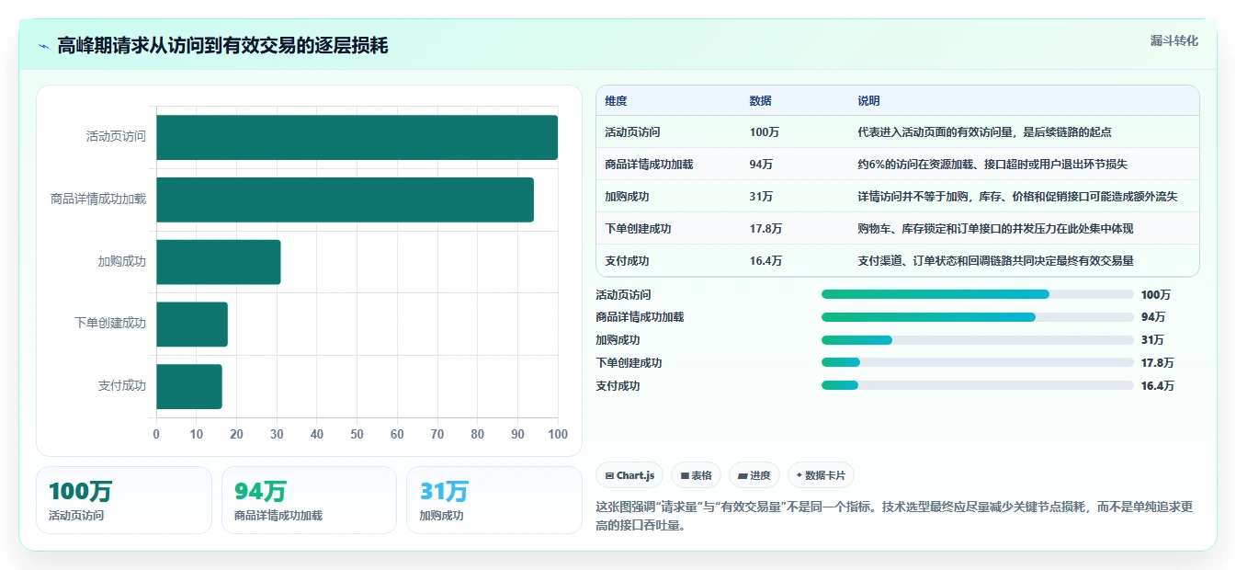The image size is (1236, 570).
Task: Click the 加购成功 bar in the chart
Action: (219, 262)
